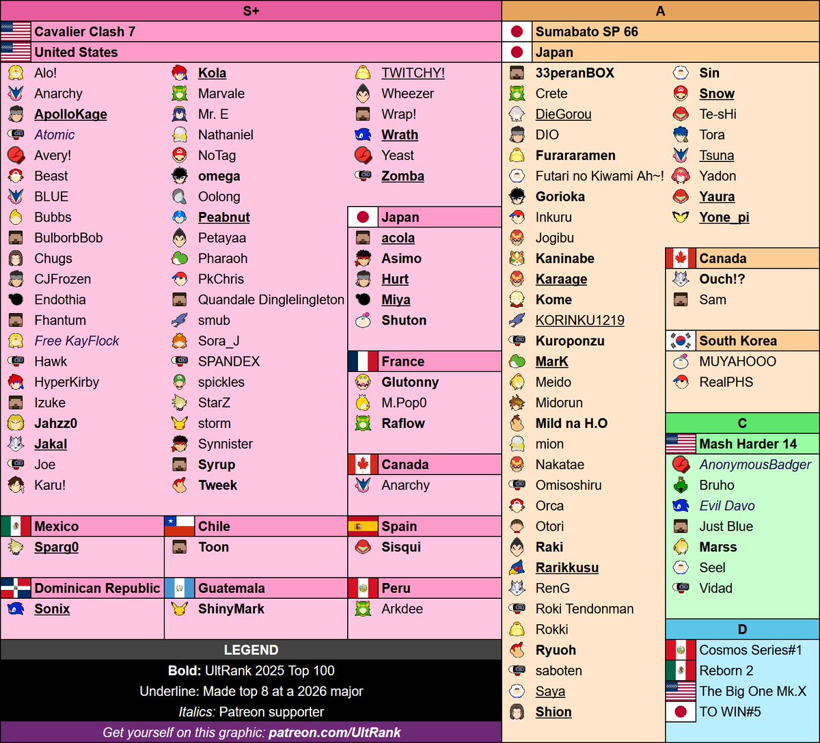Click the player name Futari no Kiwami Ah~!

tap(599, 176)
